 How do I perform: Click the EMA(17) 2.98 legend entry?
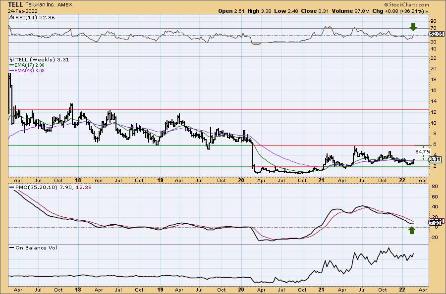click(27, 65)
